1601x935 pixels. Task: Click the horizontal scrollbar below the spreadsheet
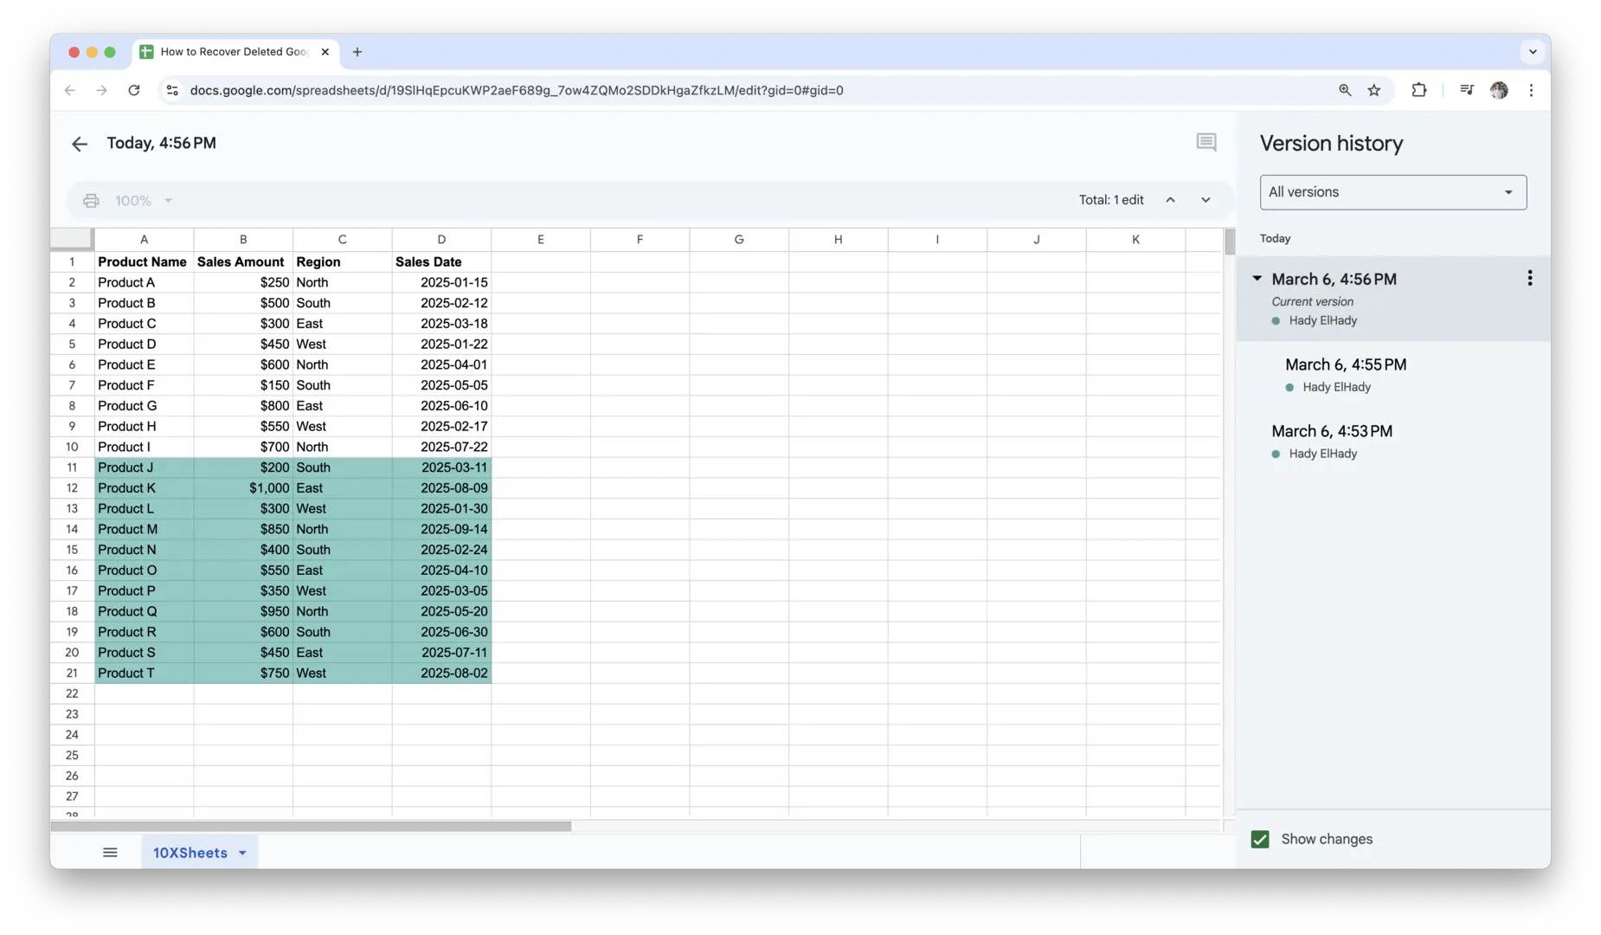pyautogui.click(x=312, y=827)
